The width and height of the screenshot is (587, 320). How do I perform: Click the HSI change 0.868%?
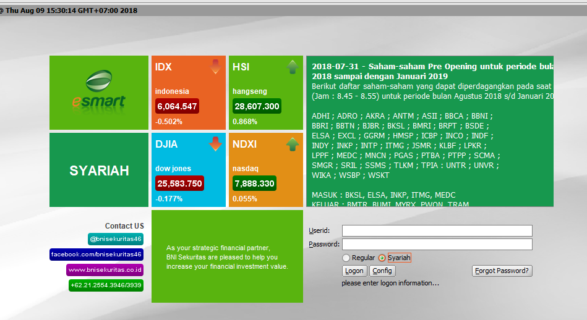click(x=245, y=122)
